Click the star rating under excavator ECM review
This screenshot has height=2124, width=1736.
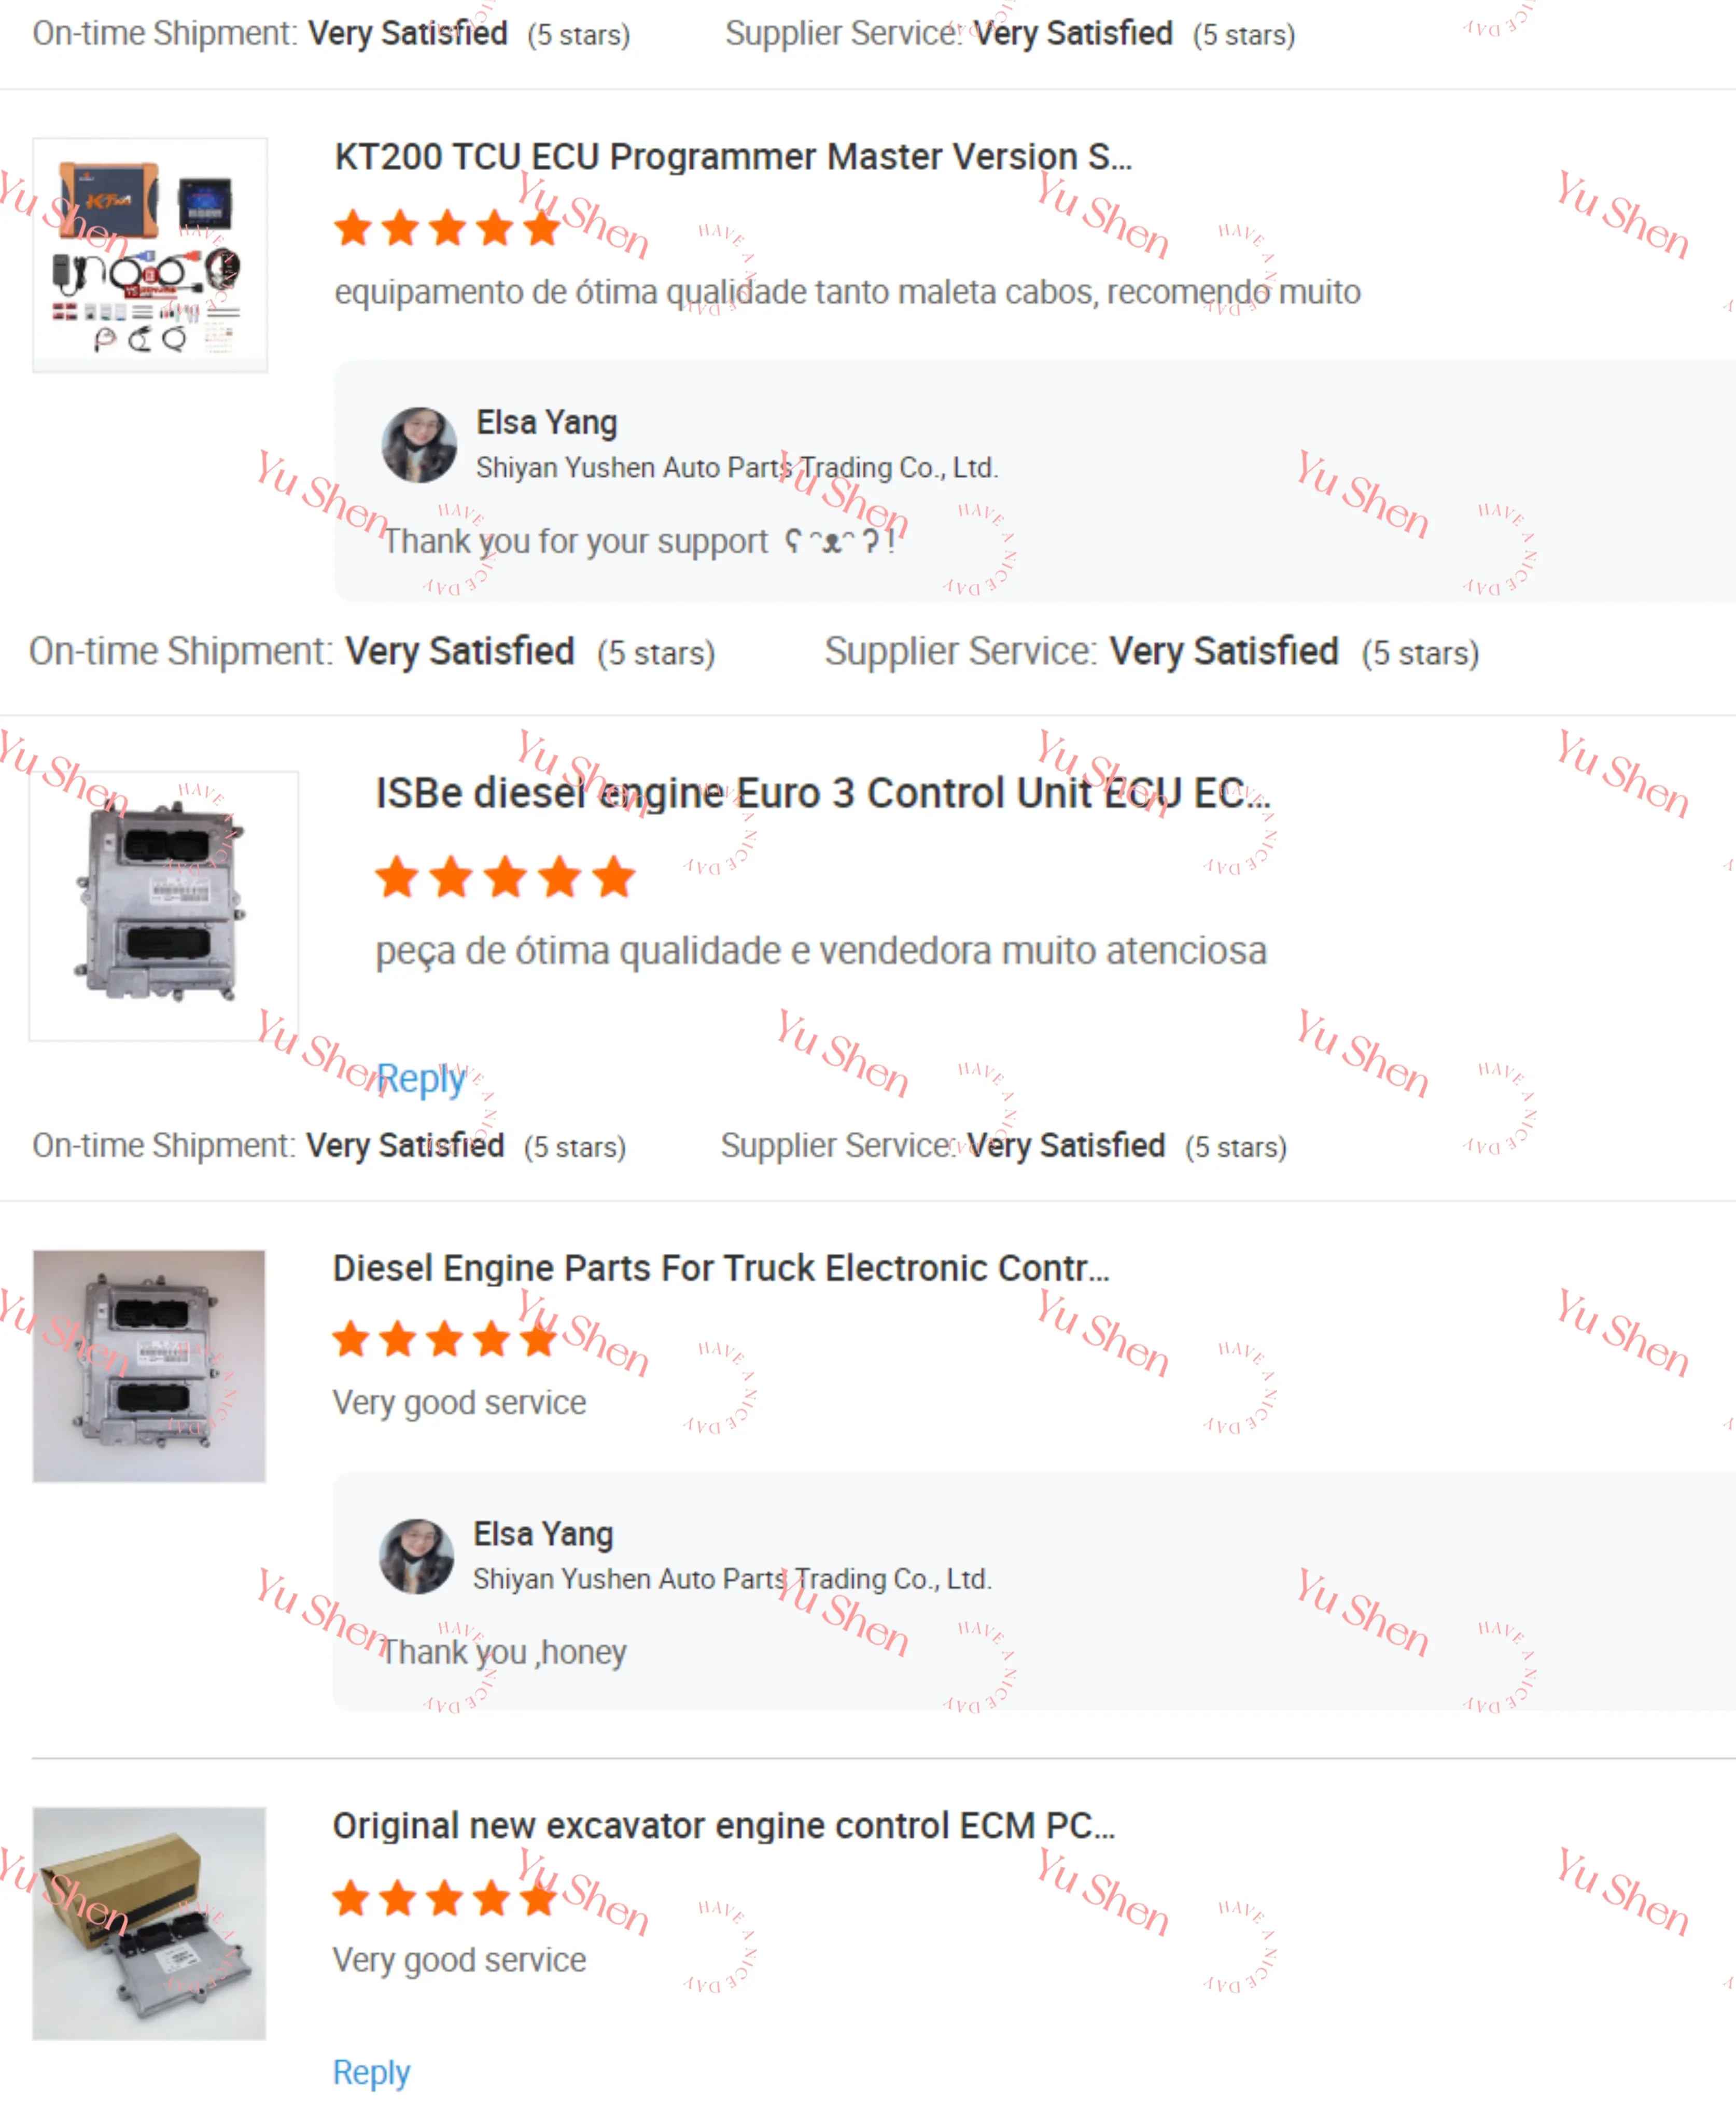pyautogui.click(x=445, y=1897)
